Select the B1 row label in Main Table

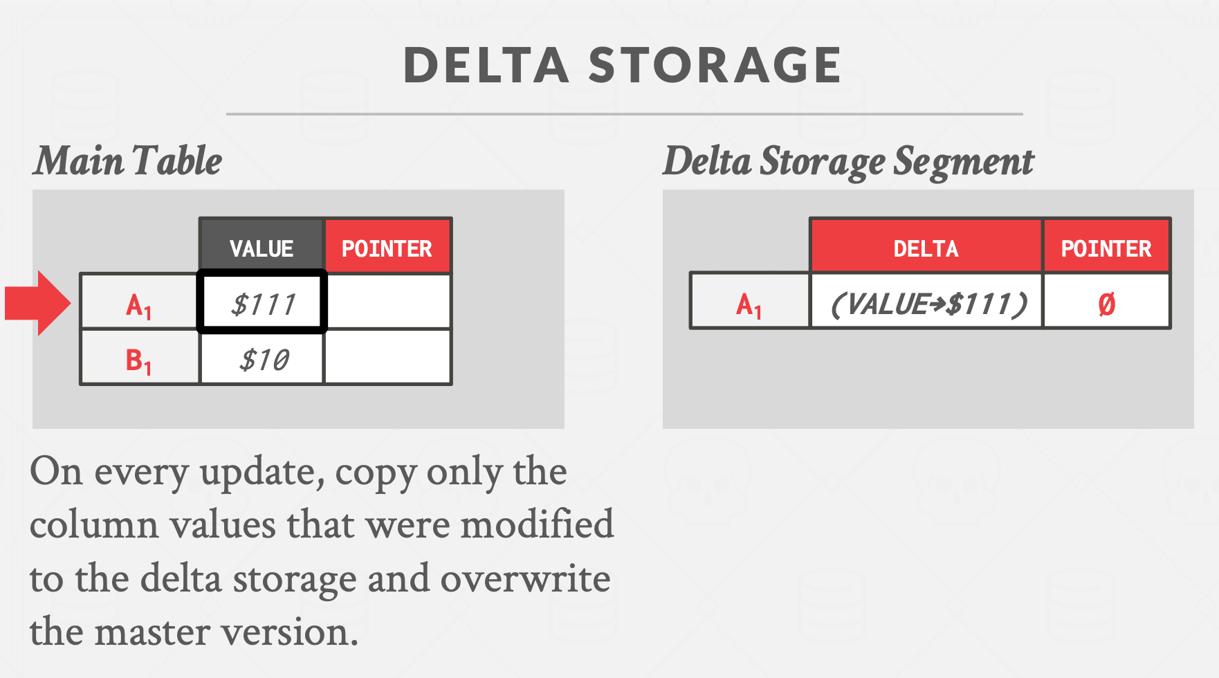(139, 360)
